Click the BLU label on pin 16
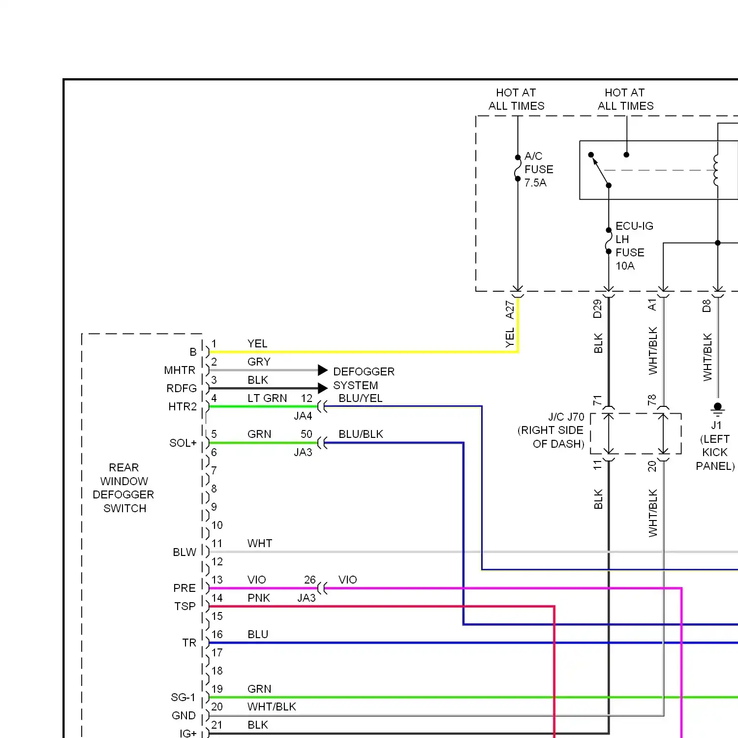This screenshot has width=738, height=738. pos(258,634)
